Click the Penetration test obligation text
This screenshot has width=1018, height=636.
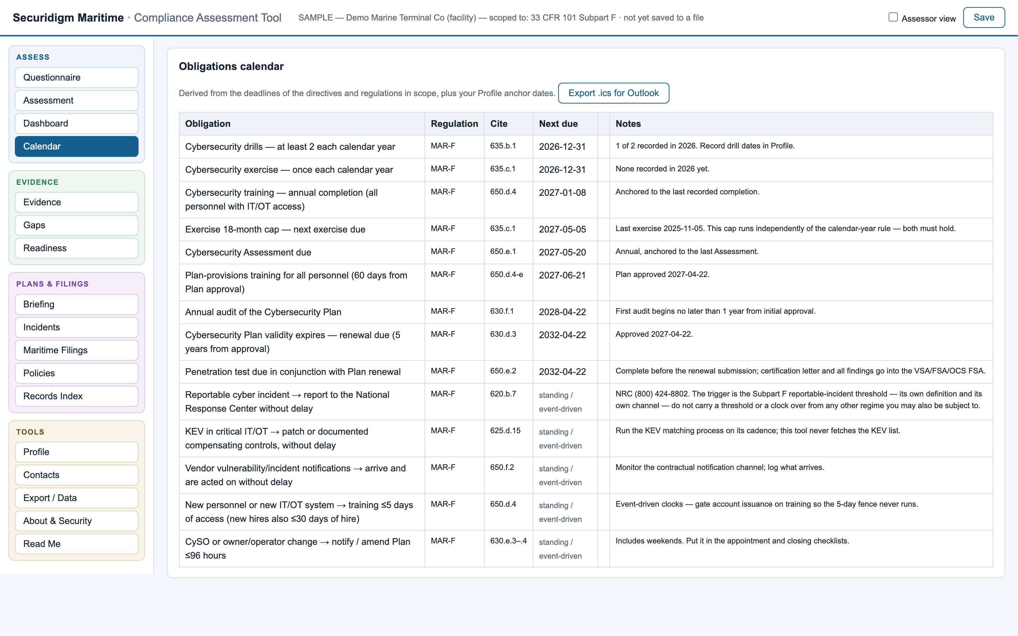pos(293,372)
